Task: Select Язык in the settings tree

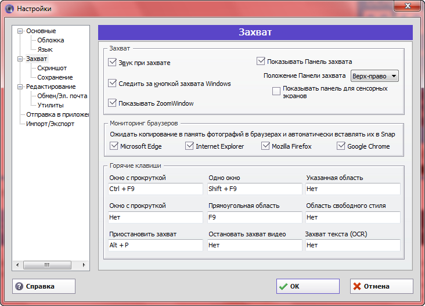Action: coord(45,49)
